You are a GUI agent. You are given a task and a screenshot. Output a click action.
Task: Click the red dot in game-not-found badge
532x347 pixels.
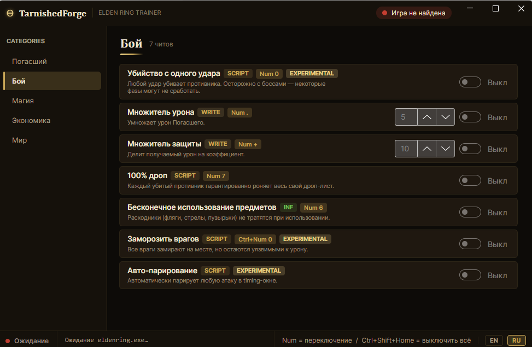coord(384,13)
